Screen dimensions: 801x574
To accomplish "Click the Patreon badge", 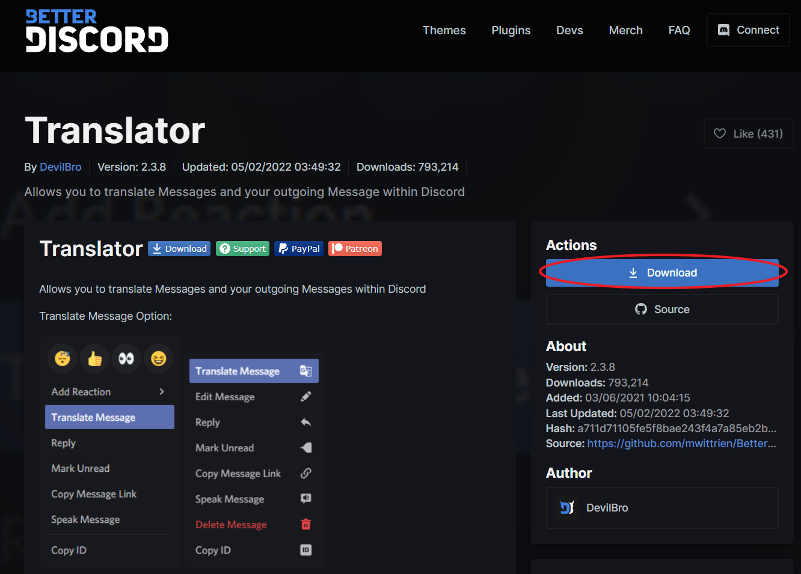I will click(x=355, y=249).
